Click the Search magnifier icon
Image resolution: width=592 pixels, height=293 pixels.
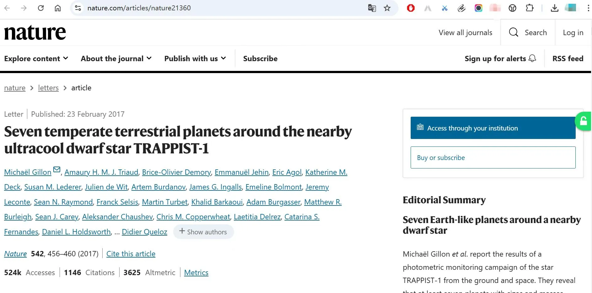(x=514, y=32)
